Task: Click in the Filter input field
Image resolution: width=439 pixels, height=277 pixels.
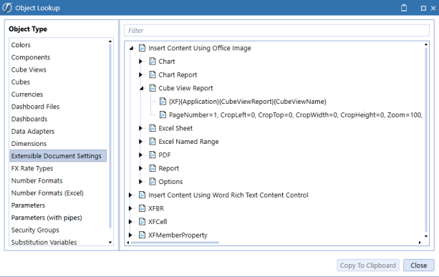Action: coord(276,30)
